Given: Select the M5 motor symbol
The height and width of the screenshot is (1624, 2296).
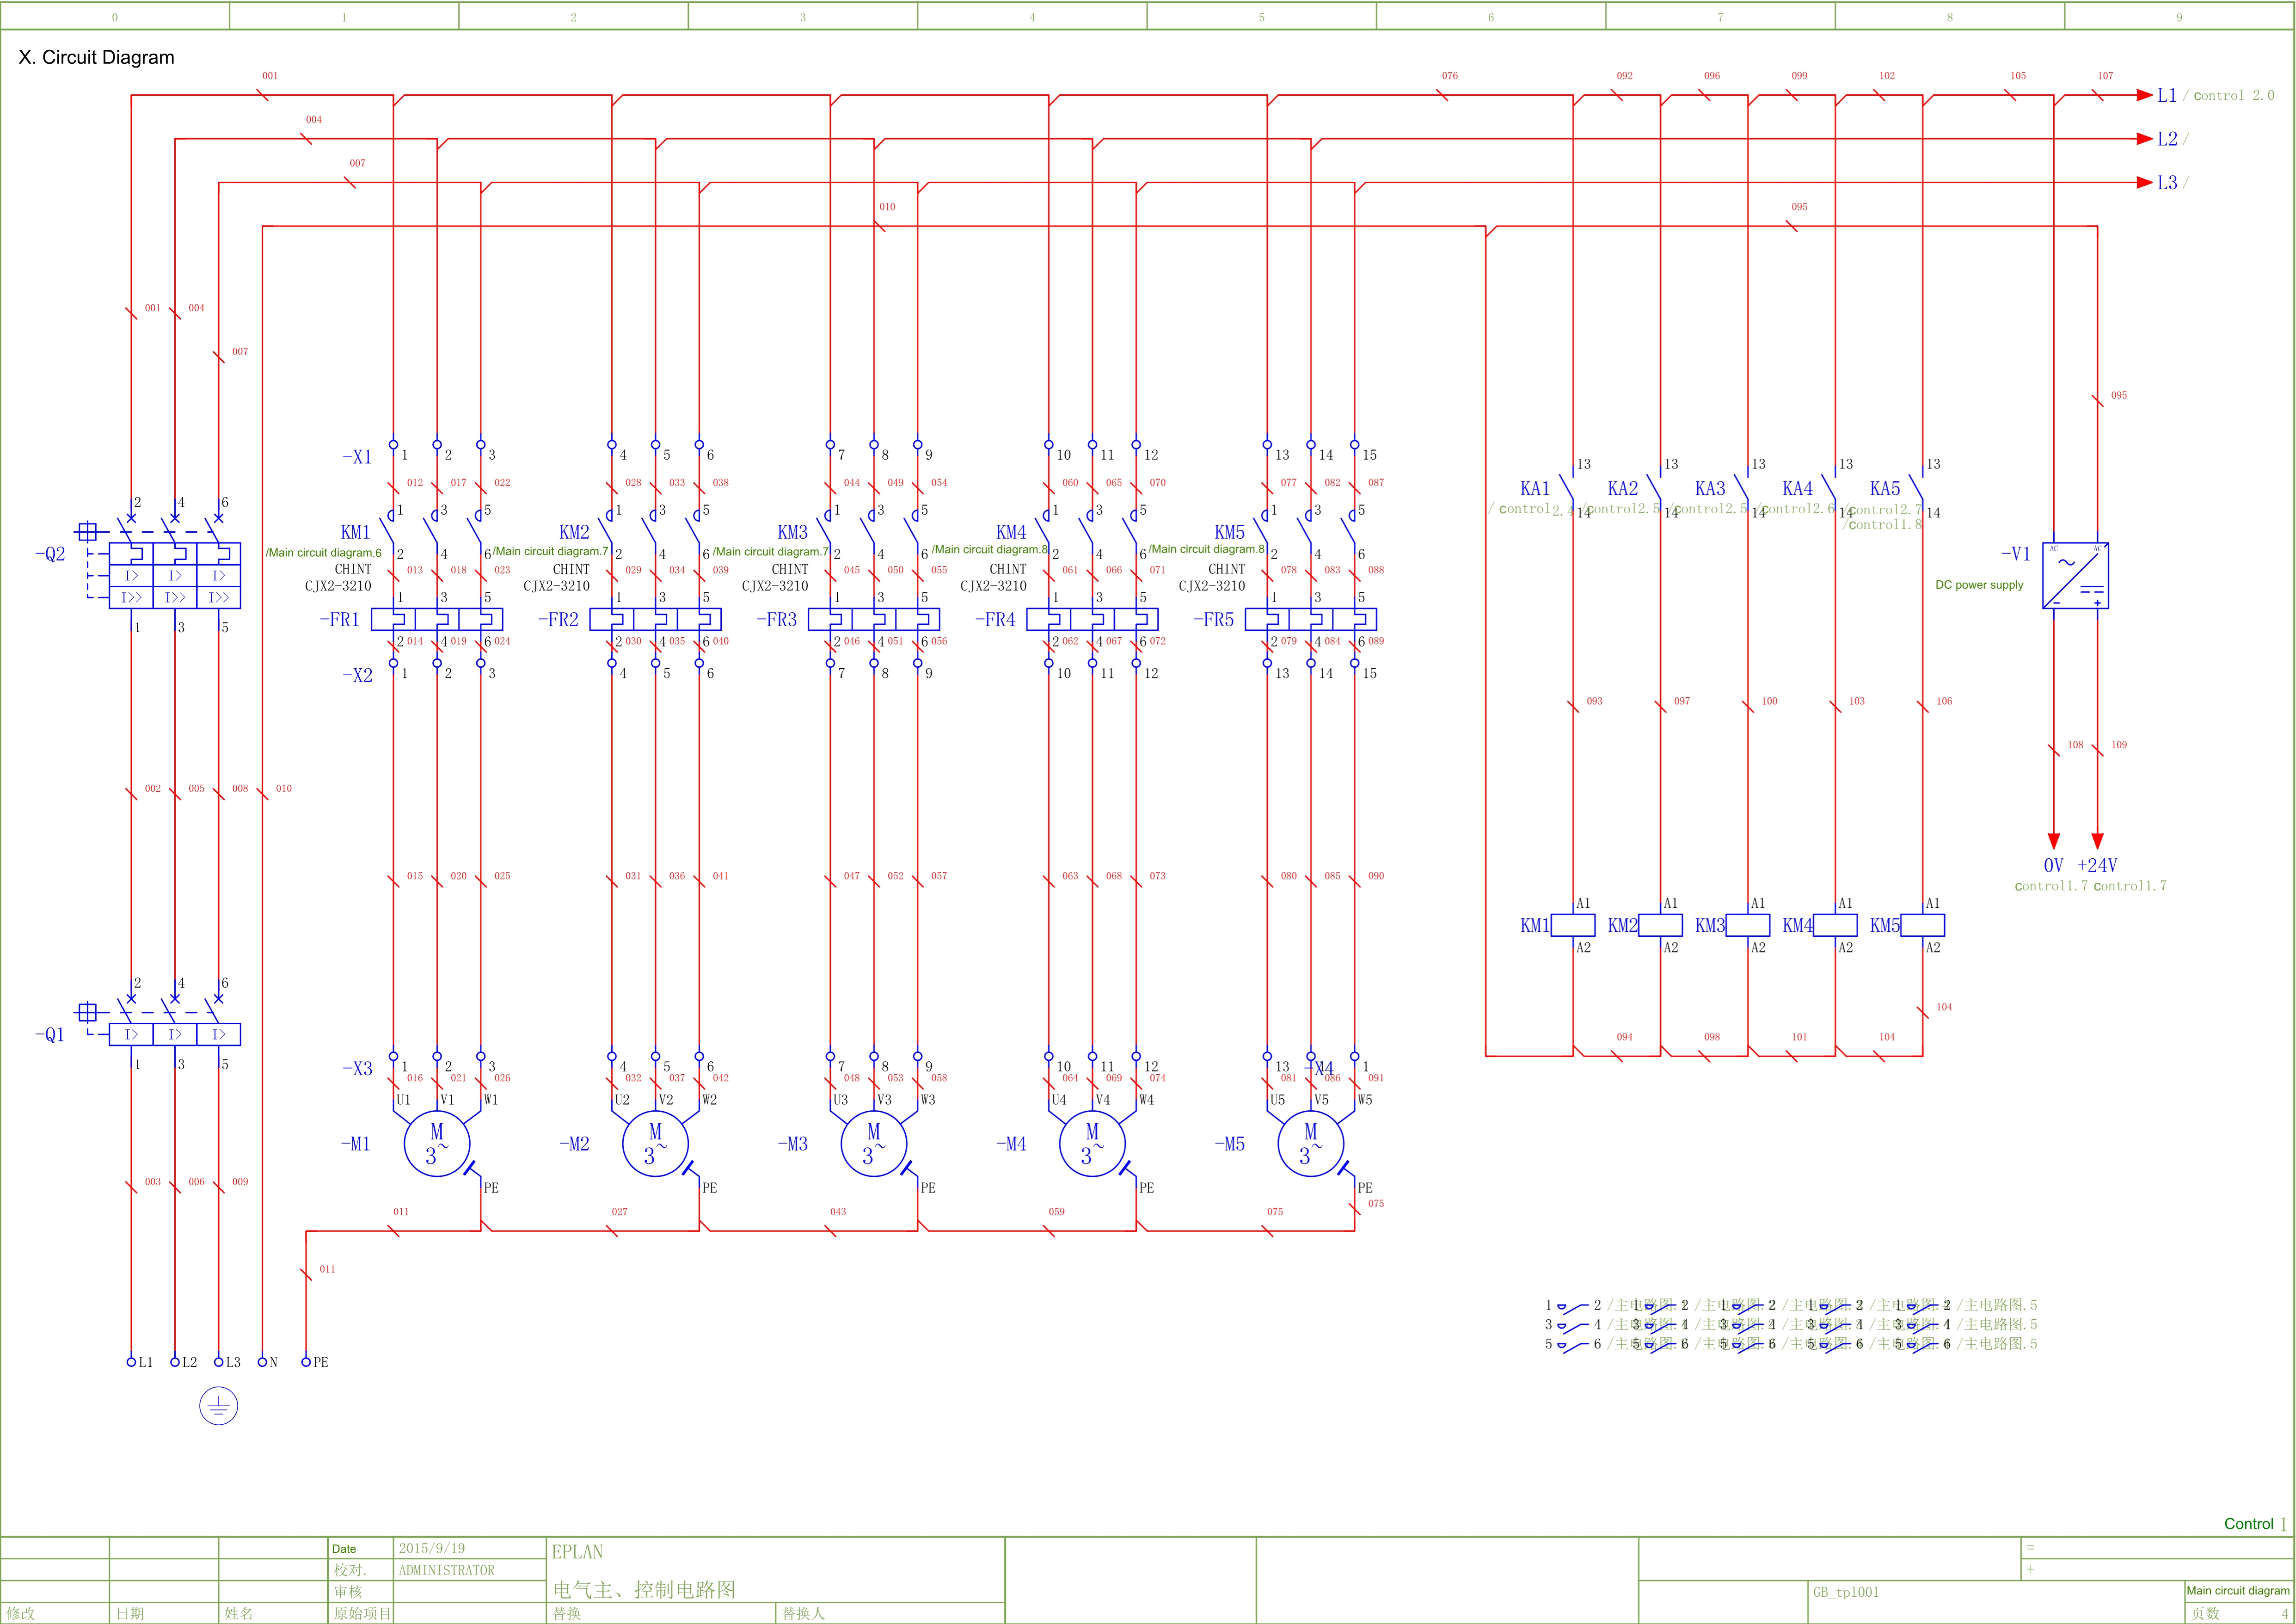Looking at the screenshot, I should pyautogui.click(x=1311, y=1144).
